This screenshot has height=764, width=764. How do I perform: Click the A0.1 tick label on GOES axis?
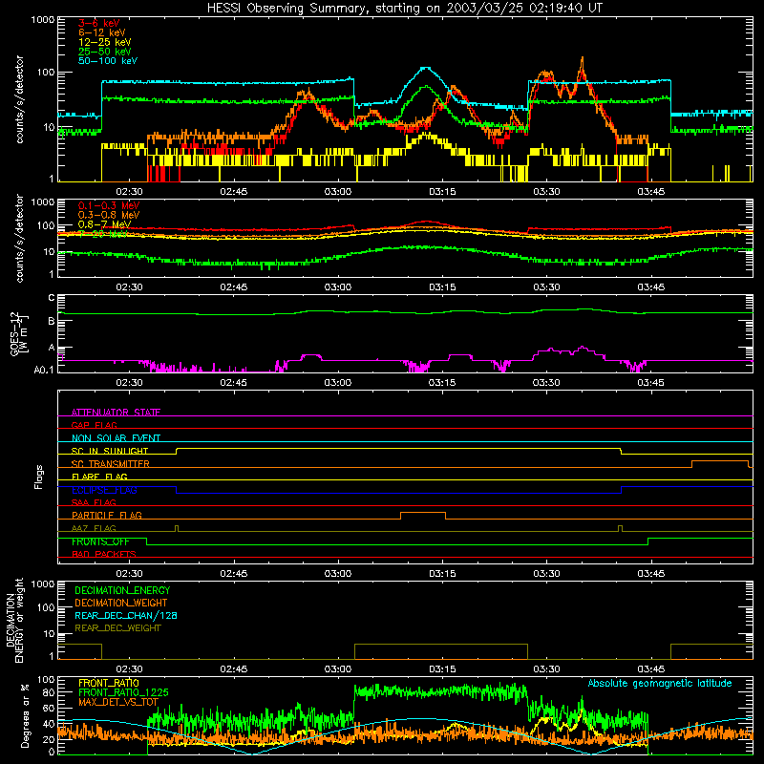[44, 370]
